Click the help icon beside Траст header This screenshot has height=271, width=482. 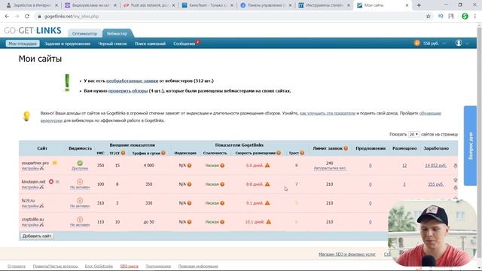302,153
